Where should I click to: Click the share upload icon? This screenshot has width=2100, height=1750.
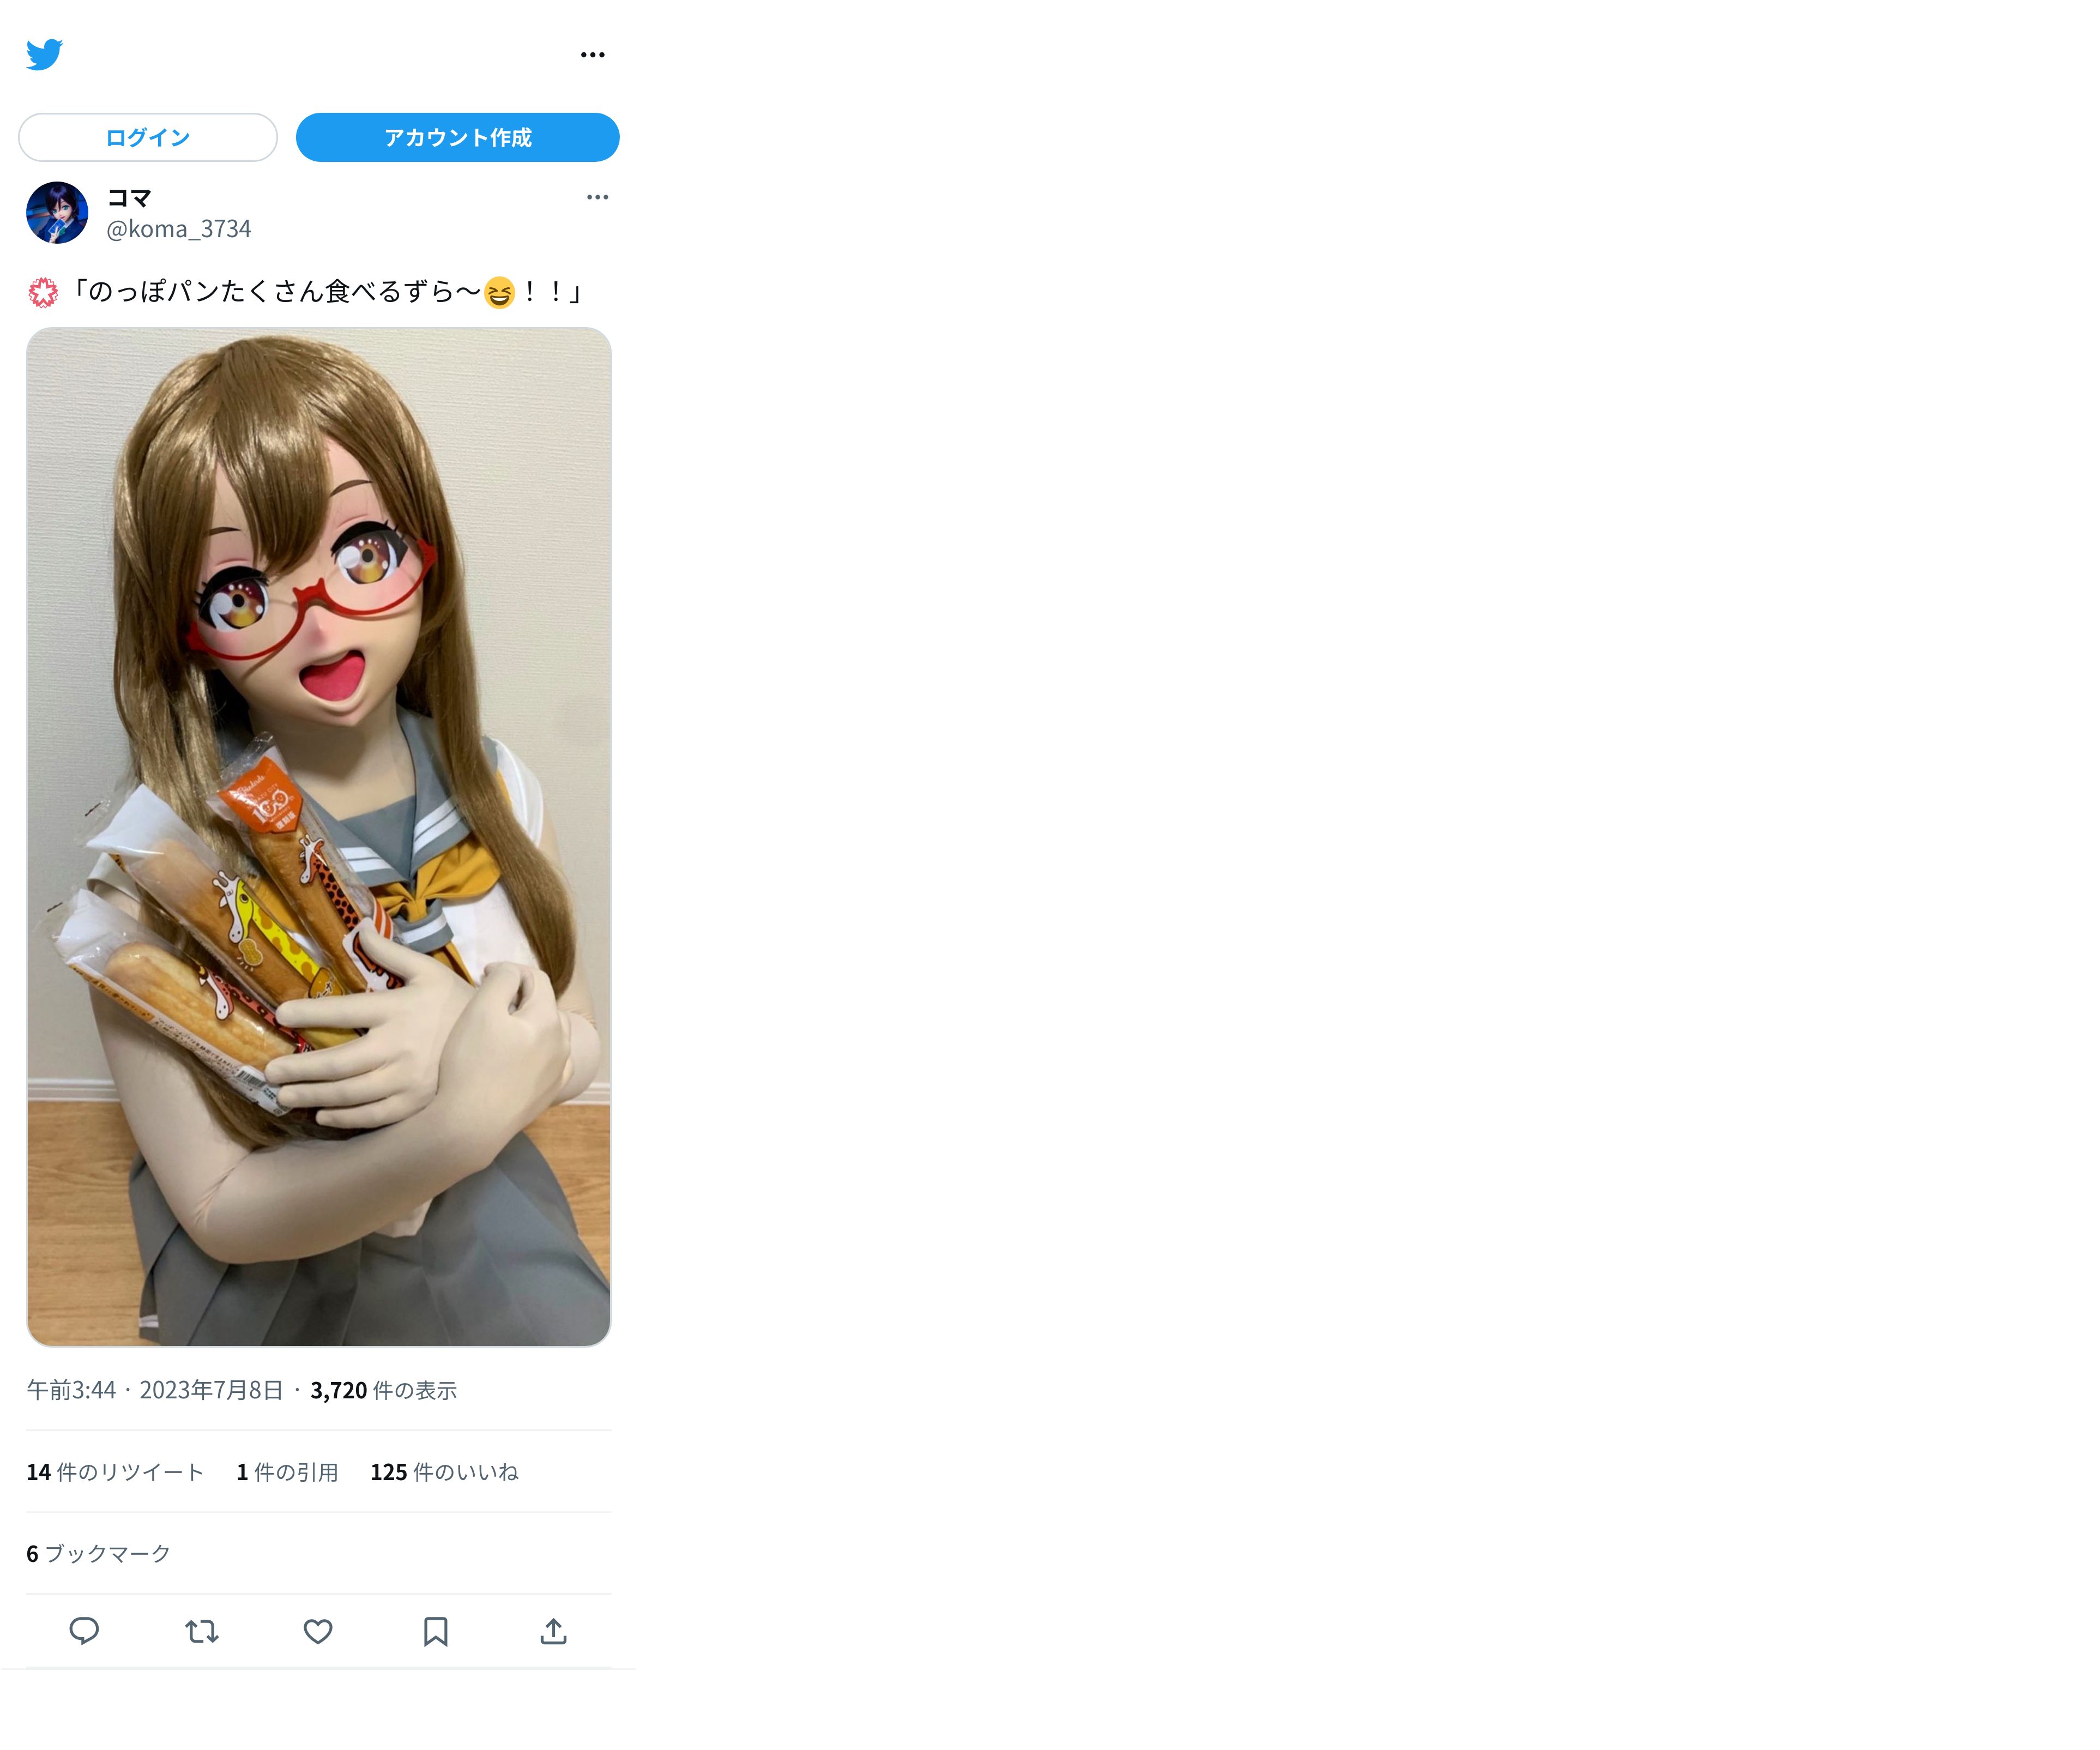[x=553, y=1631]
